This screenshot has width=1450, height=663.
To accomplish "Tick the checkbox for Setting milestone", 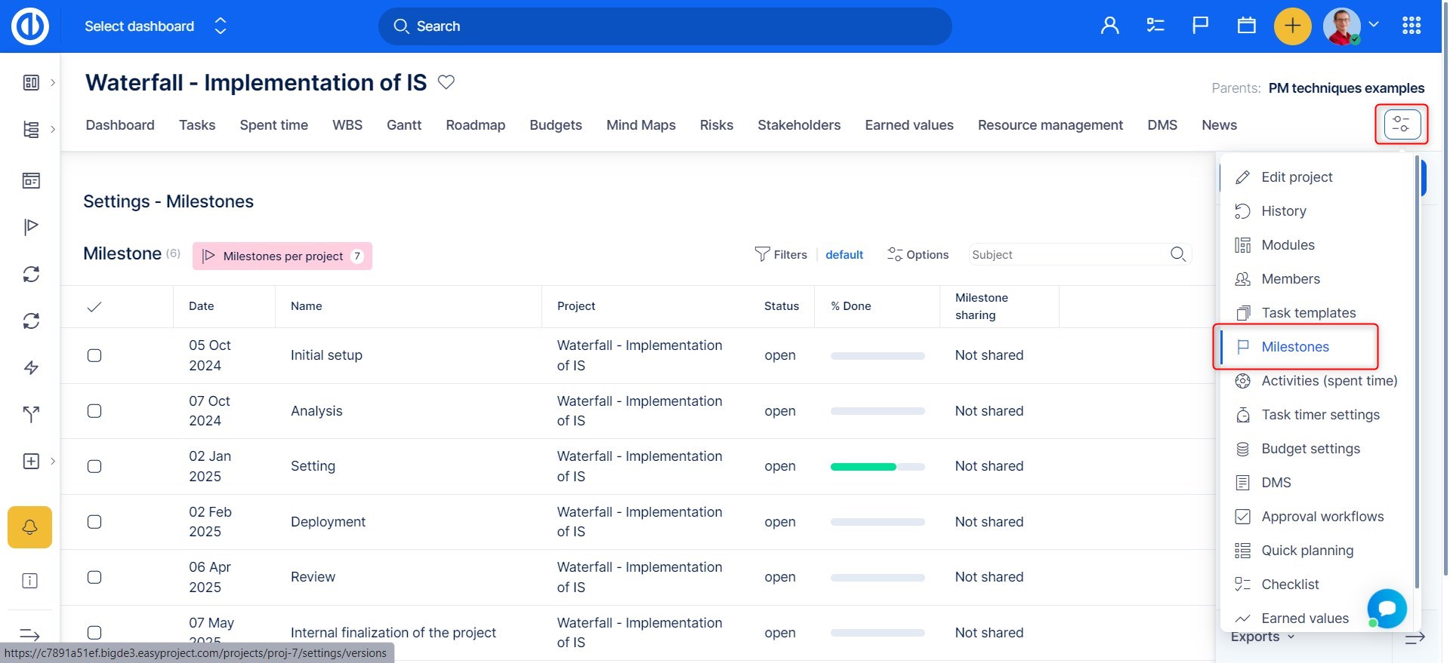I will pos(94,466).
